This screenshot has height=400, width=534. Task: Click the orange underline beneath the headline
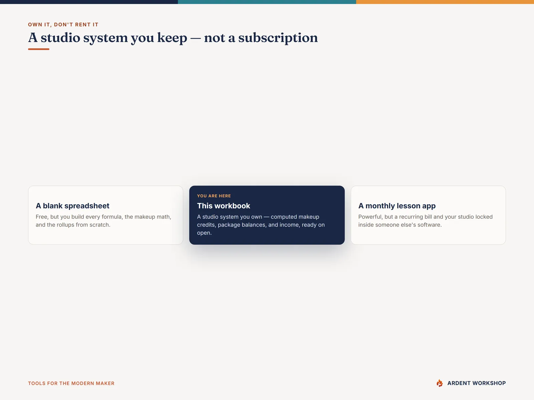[x=39, y=49]
